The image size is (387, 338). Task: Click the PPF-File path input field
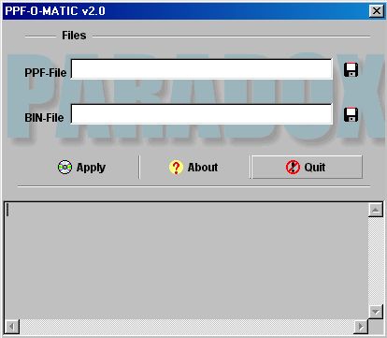(x=201, y=69)
